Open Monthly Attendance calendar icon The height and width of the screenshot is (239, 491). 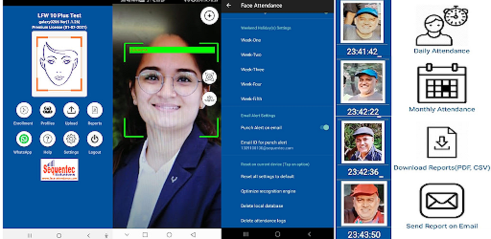pos(442,83)
